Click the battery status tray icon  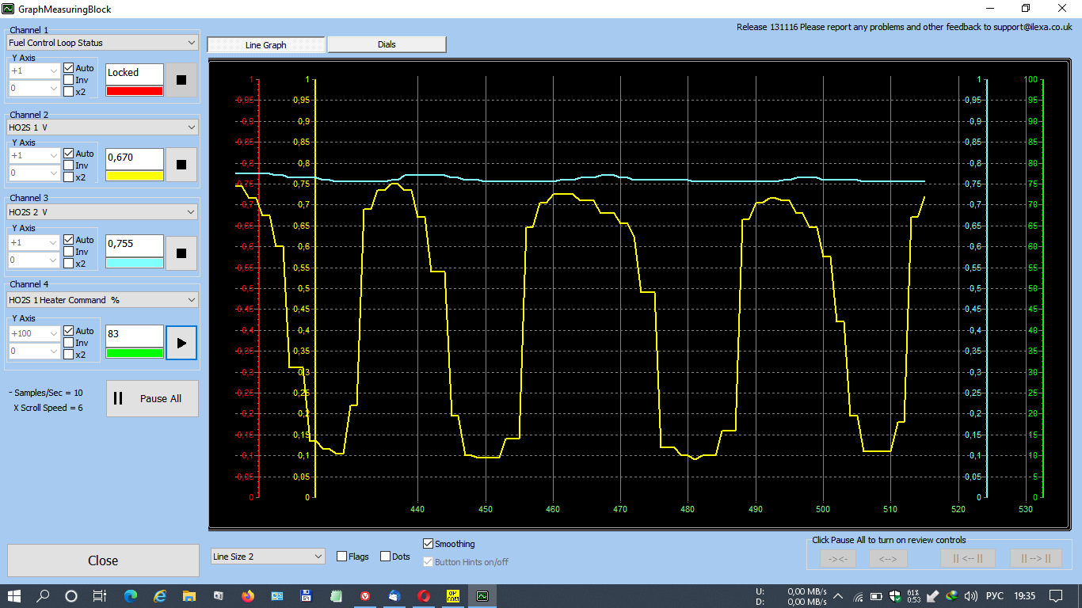click(x=877, y=596)
